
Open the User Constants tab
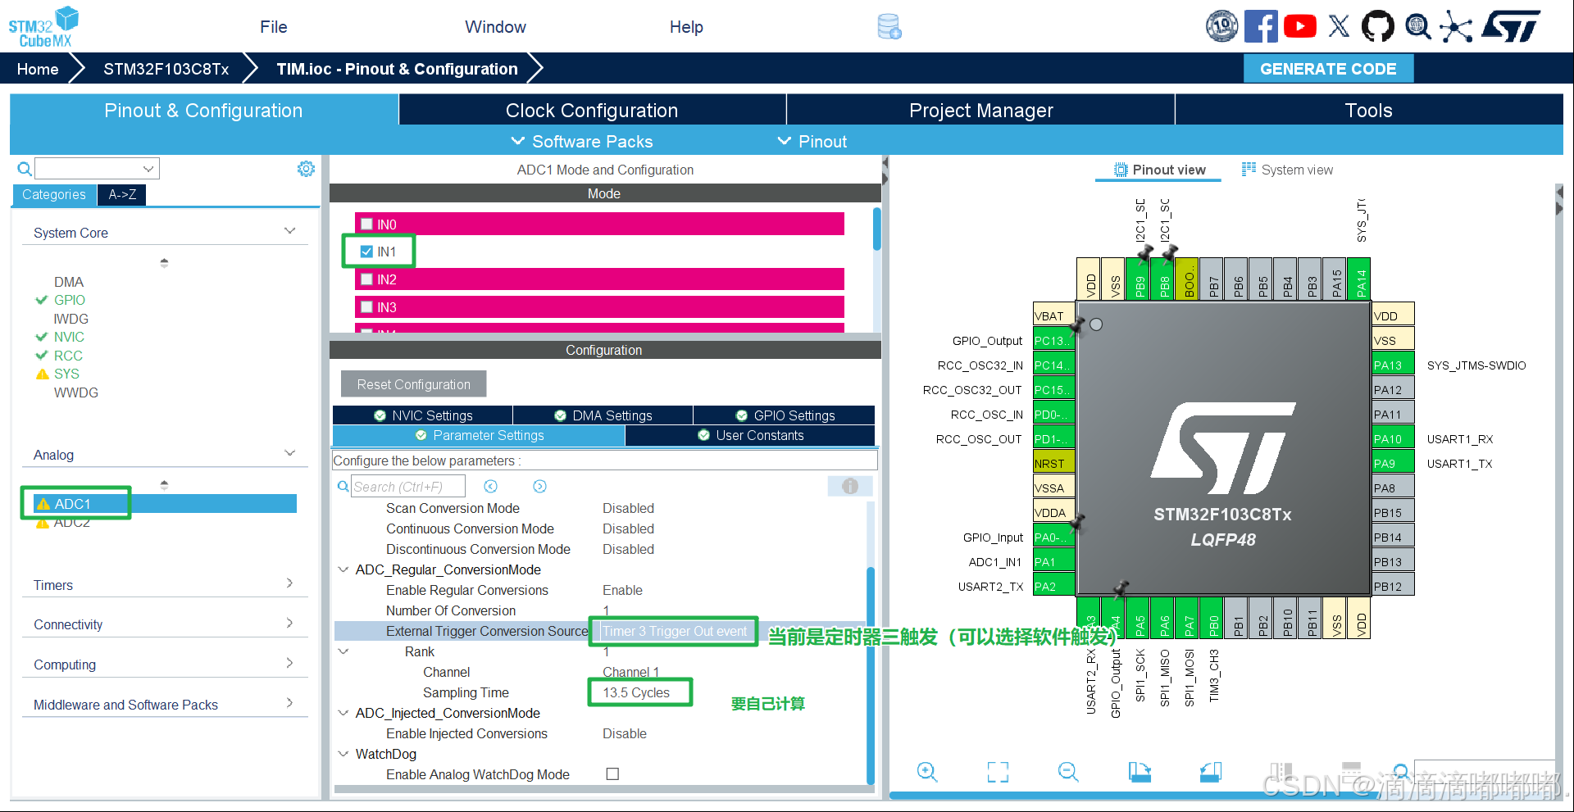coord(750,435)
